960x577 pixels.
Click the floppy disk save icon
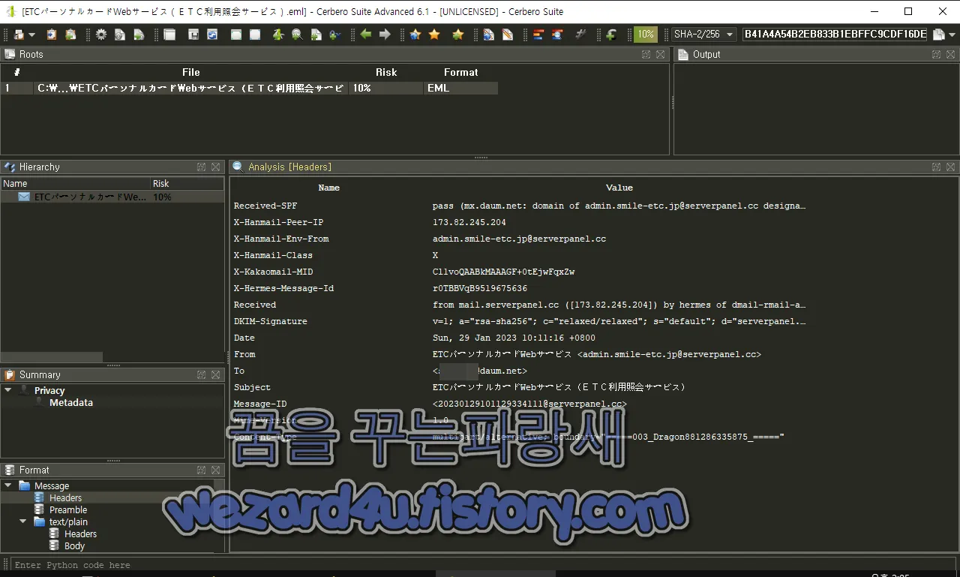click(x=193, y=35)
